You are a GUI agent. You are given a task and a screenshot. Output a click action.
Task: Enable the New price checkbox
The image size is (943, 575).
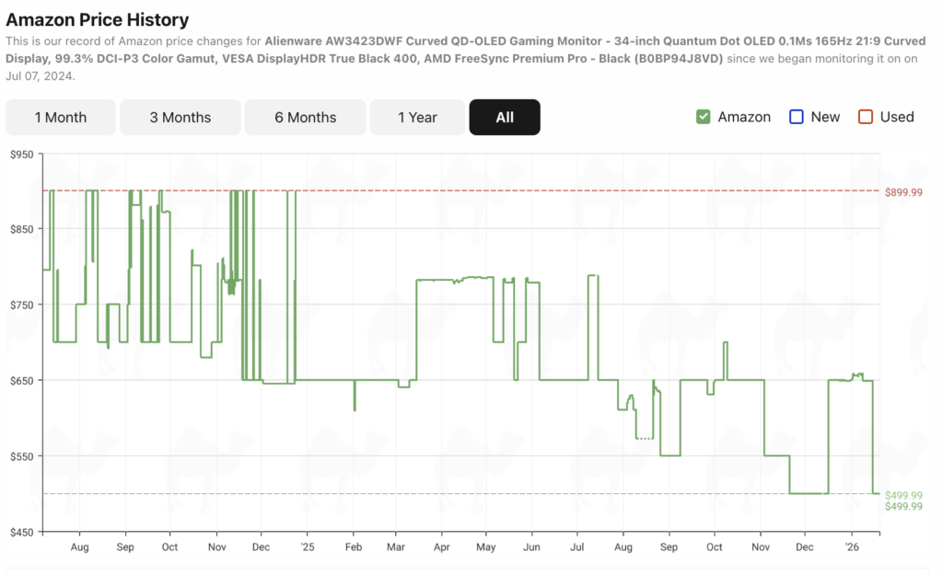coord(797,117)
